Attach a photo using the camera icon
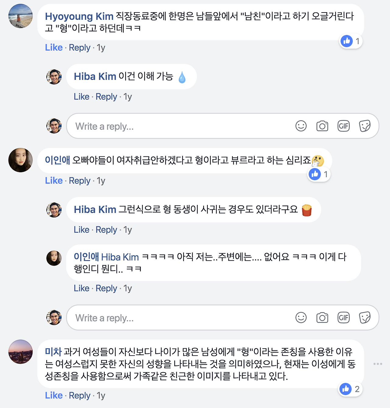 coord(322,126)
